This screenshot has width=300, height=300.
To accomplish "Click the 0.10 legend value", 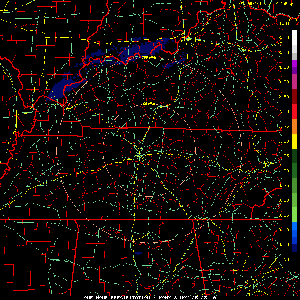I will pos(284,230).
